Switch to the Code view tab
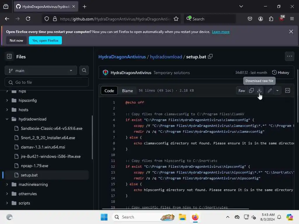 pos(109,91)
